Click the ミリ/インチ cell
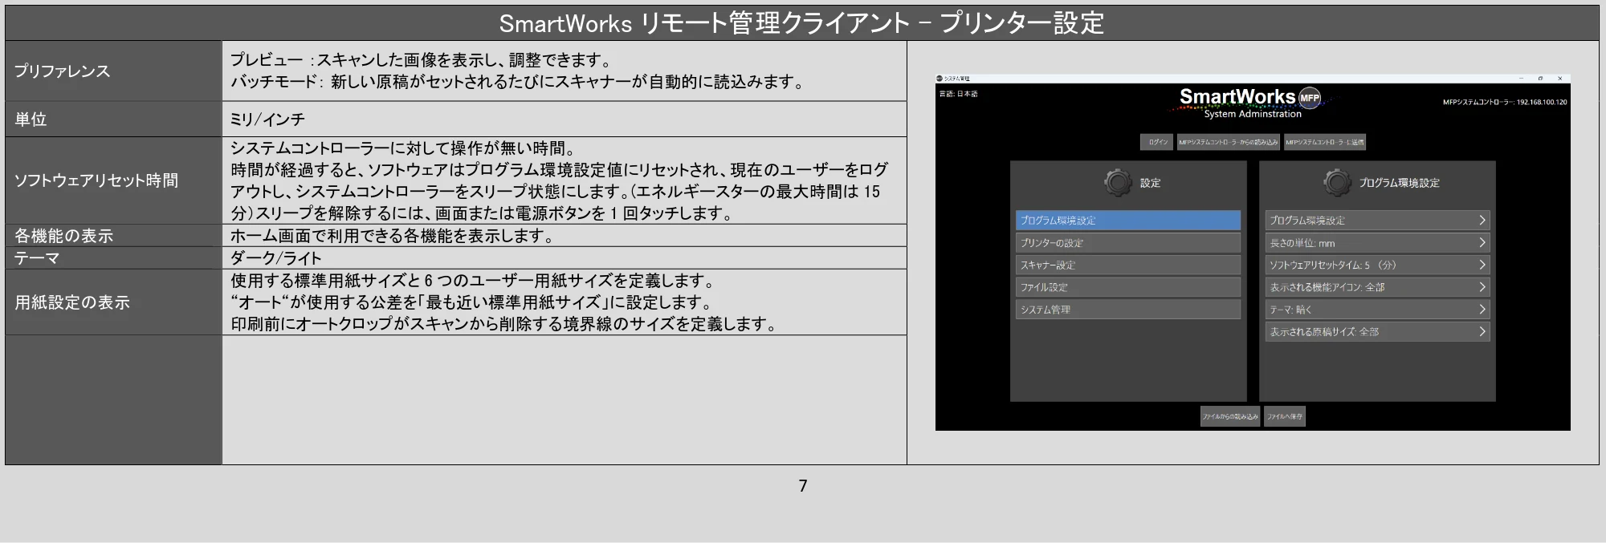 click(x=565, y=119)
